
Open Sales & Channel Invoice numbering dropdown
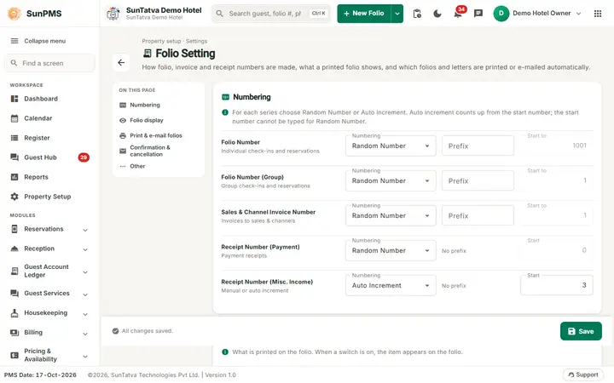click(391, 215)
